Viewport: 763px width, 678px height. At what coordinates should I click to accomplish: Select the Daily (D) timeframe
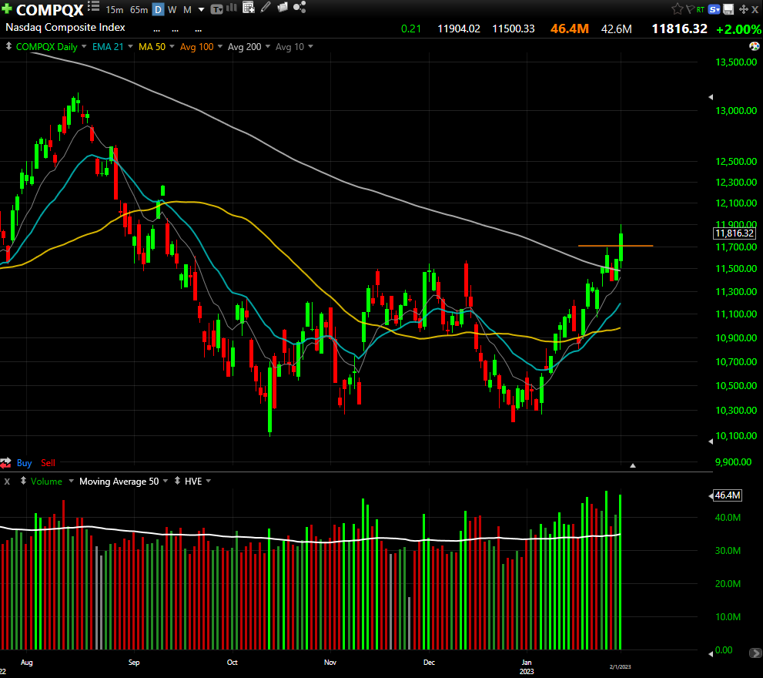coord(158,10)
